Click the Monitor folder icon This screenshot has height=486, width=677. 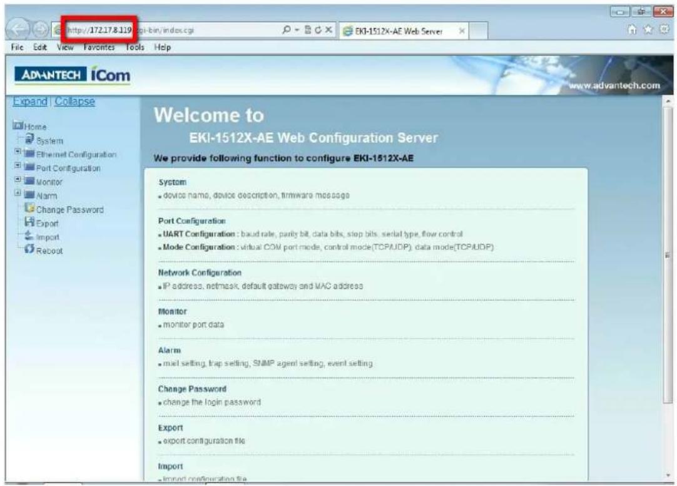click(29, 181)
